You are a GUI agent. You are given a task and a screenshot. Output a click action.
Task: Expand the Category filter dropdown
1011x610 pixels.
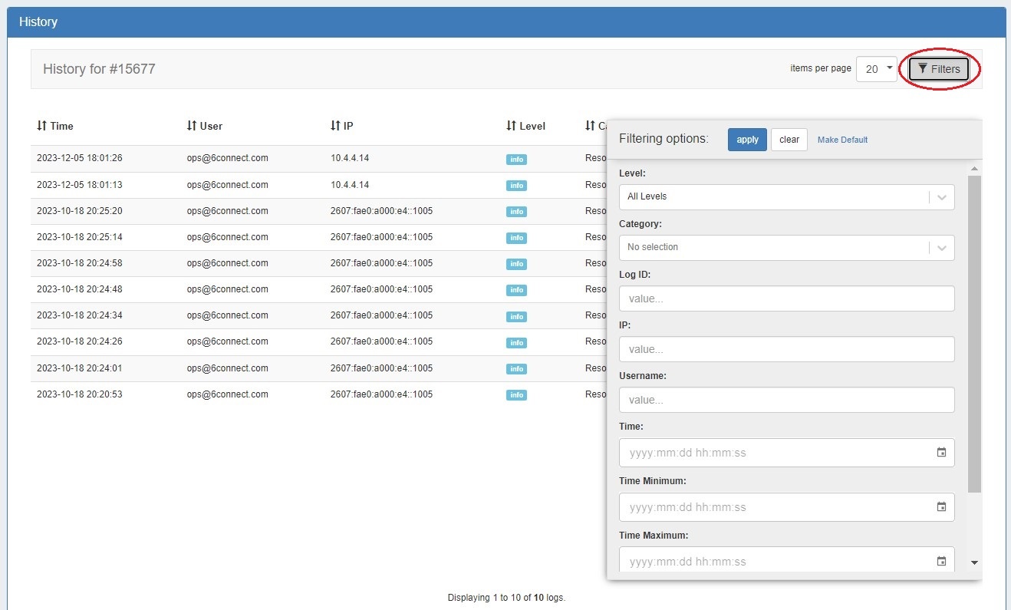pos(941,247)
